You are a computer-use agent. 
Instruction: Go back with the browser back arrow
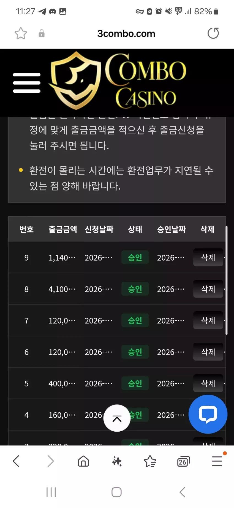point(16,461)
